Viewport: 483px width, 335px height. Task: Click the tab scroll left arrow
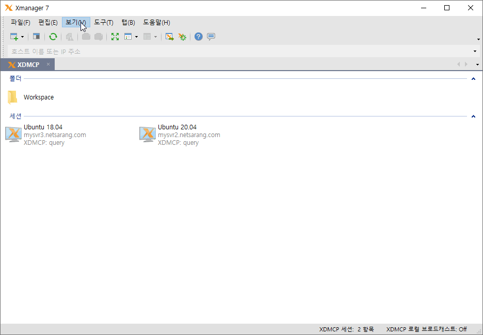[458, 64]
